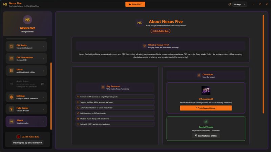The image size is (271, 152).
Task: Click the thumbs-up Special Thanks icon
Action: click(x=206, y=122)
